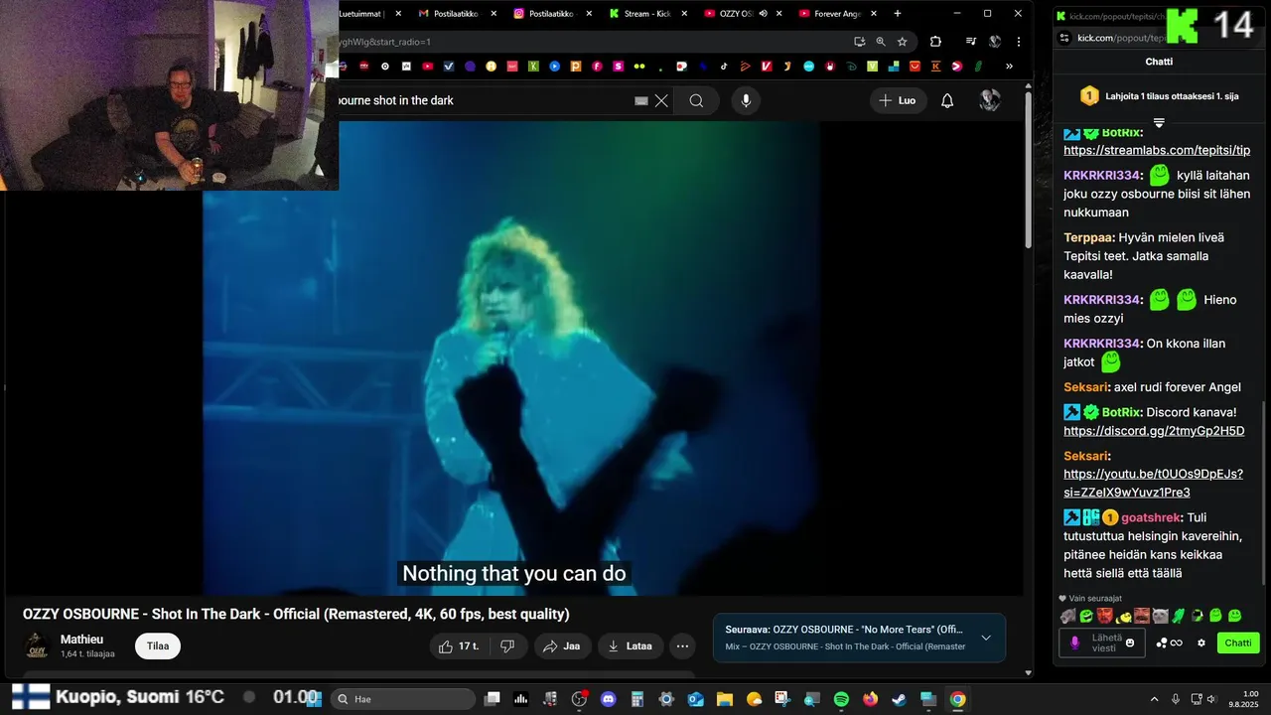Viewport: 1271px width, 715px height.
Task: Click the Ozzy Osbourne video player
Action: (512, 357)
